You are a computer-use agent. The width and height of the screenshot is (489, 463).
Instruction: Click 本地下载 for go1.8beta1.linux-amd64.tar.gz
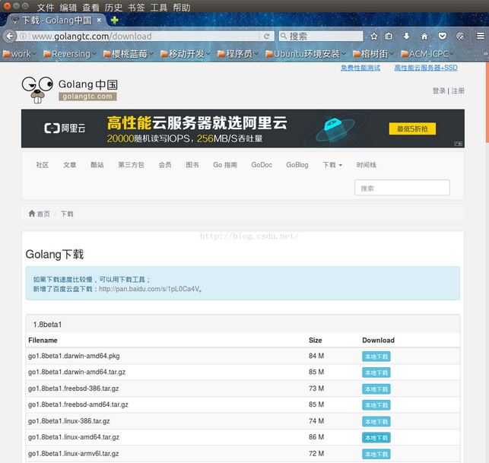[x=376, y=438]
